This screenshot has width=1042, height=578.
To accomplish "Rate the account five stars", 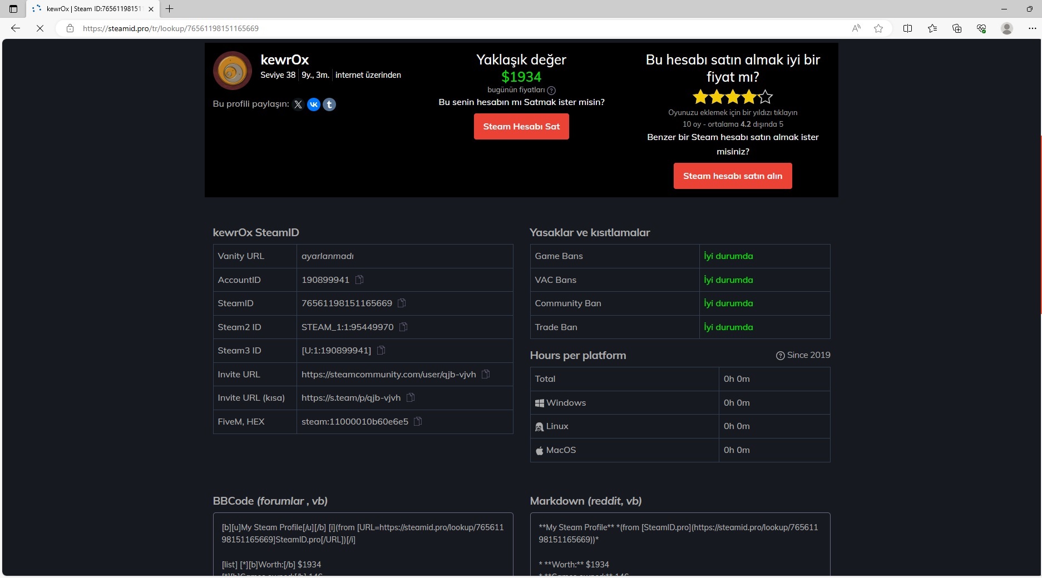I will pyautogui.click(x=766, y=97).
